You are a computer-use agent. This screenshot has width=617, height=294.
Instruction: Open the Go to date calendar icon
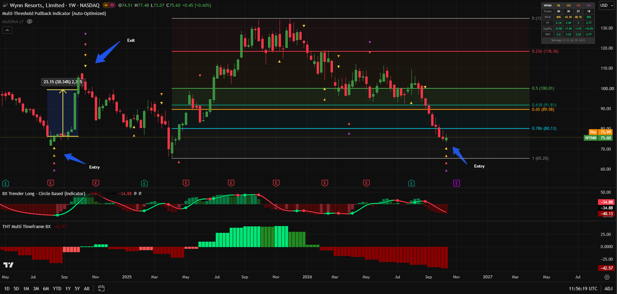click(x=101, y=288)
